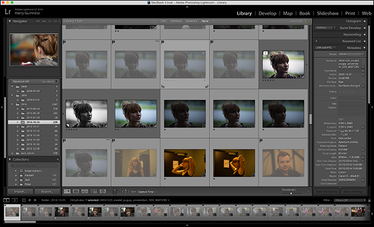
Task: Collapse the Navigator panel
Action: 10,21
